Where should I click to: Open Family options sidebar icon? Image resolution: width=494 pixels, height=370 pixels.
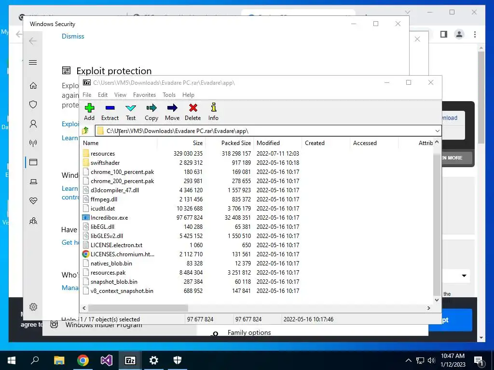point(33,221)
